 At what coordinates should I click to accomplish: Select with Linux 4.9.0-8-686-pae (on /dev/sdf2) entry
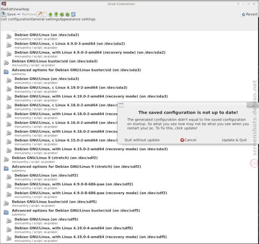74,186
